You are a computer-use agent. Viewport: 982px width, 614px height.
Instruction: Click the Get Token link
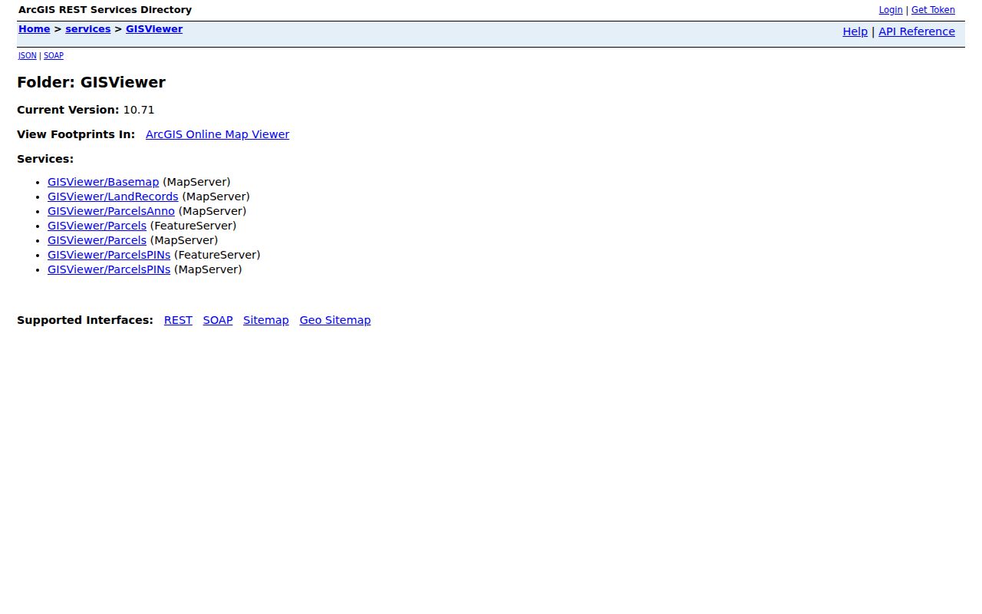click(933, 10)
